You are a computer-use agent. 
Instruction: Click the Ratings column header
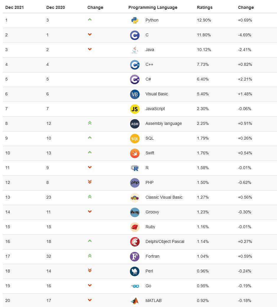click(205, 7)
